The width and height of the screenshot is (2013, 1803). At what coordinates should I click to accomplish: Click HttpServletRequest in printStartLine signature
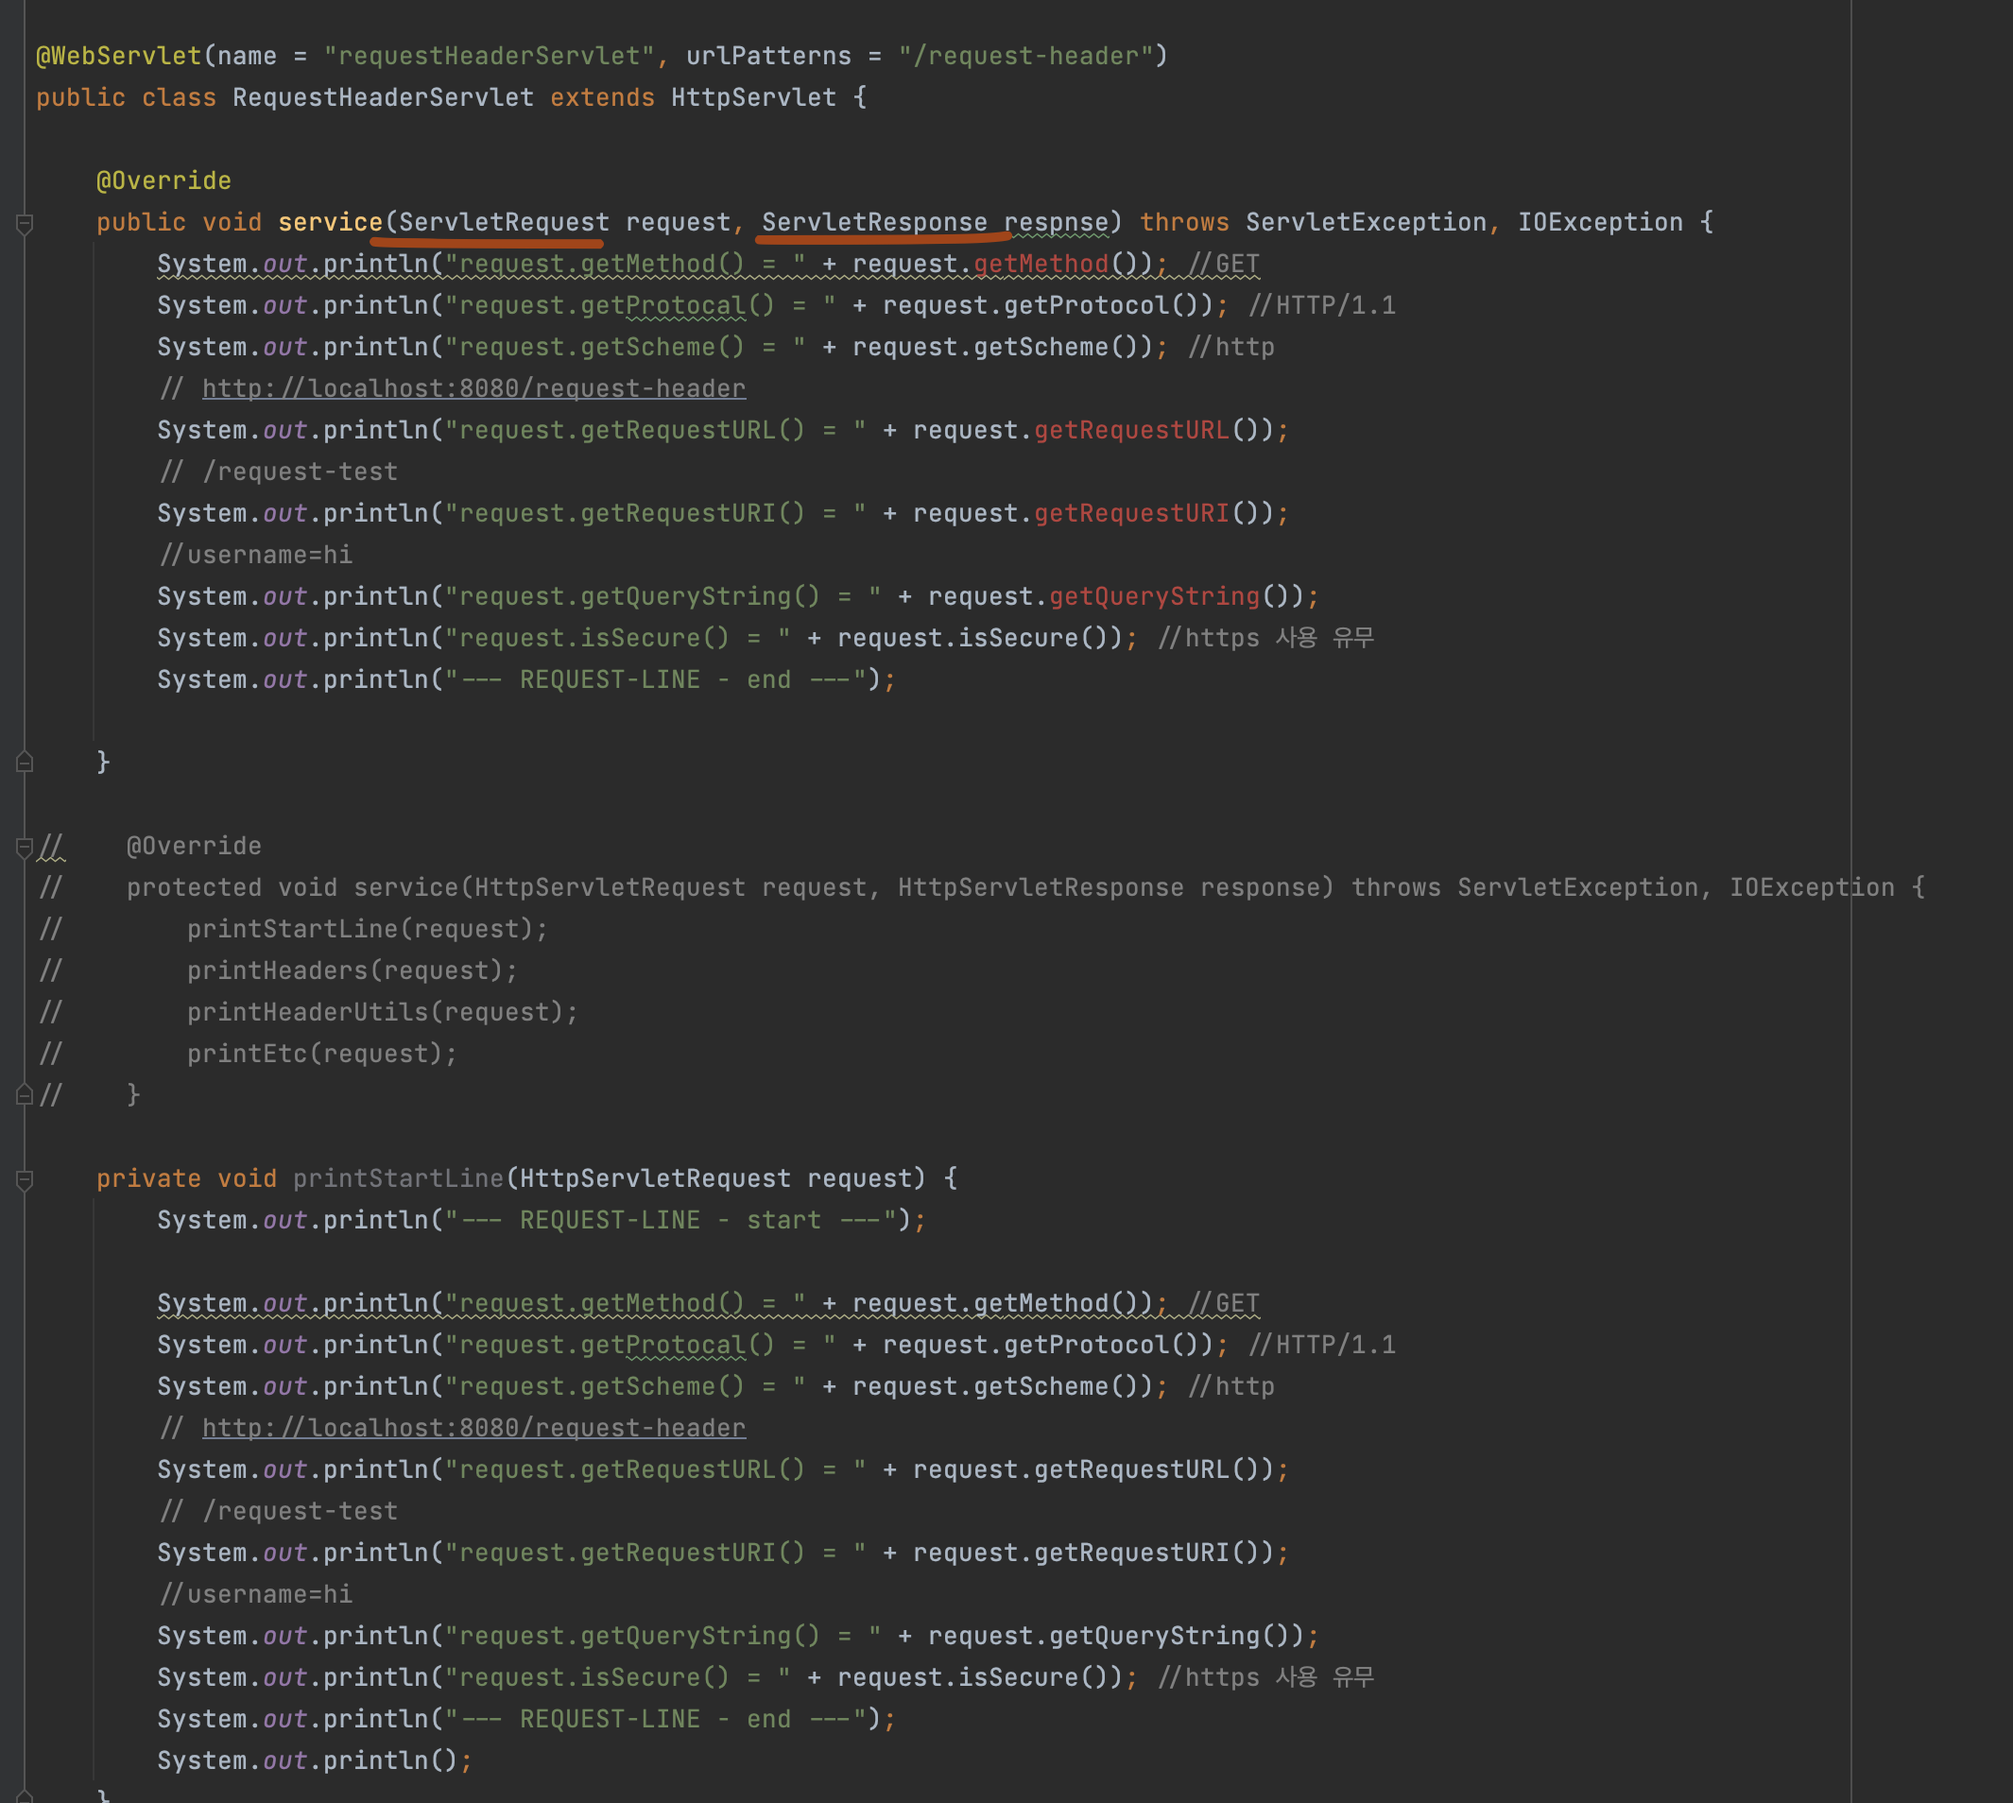pos(655,1179)
